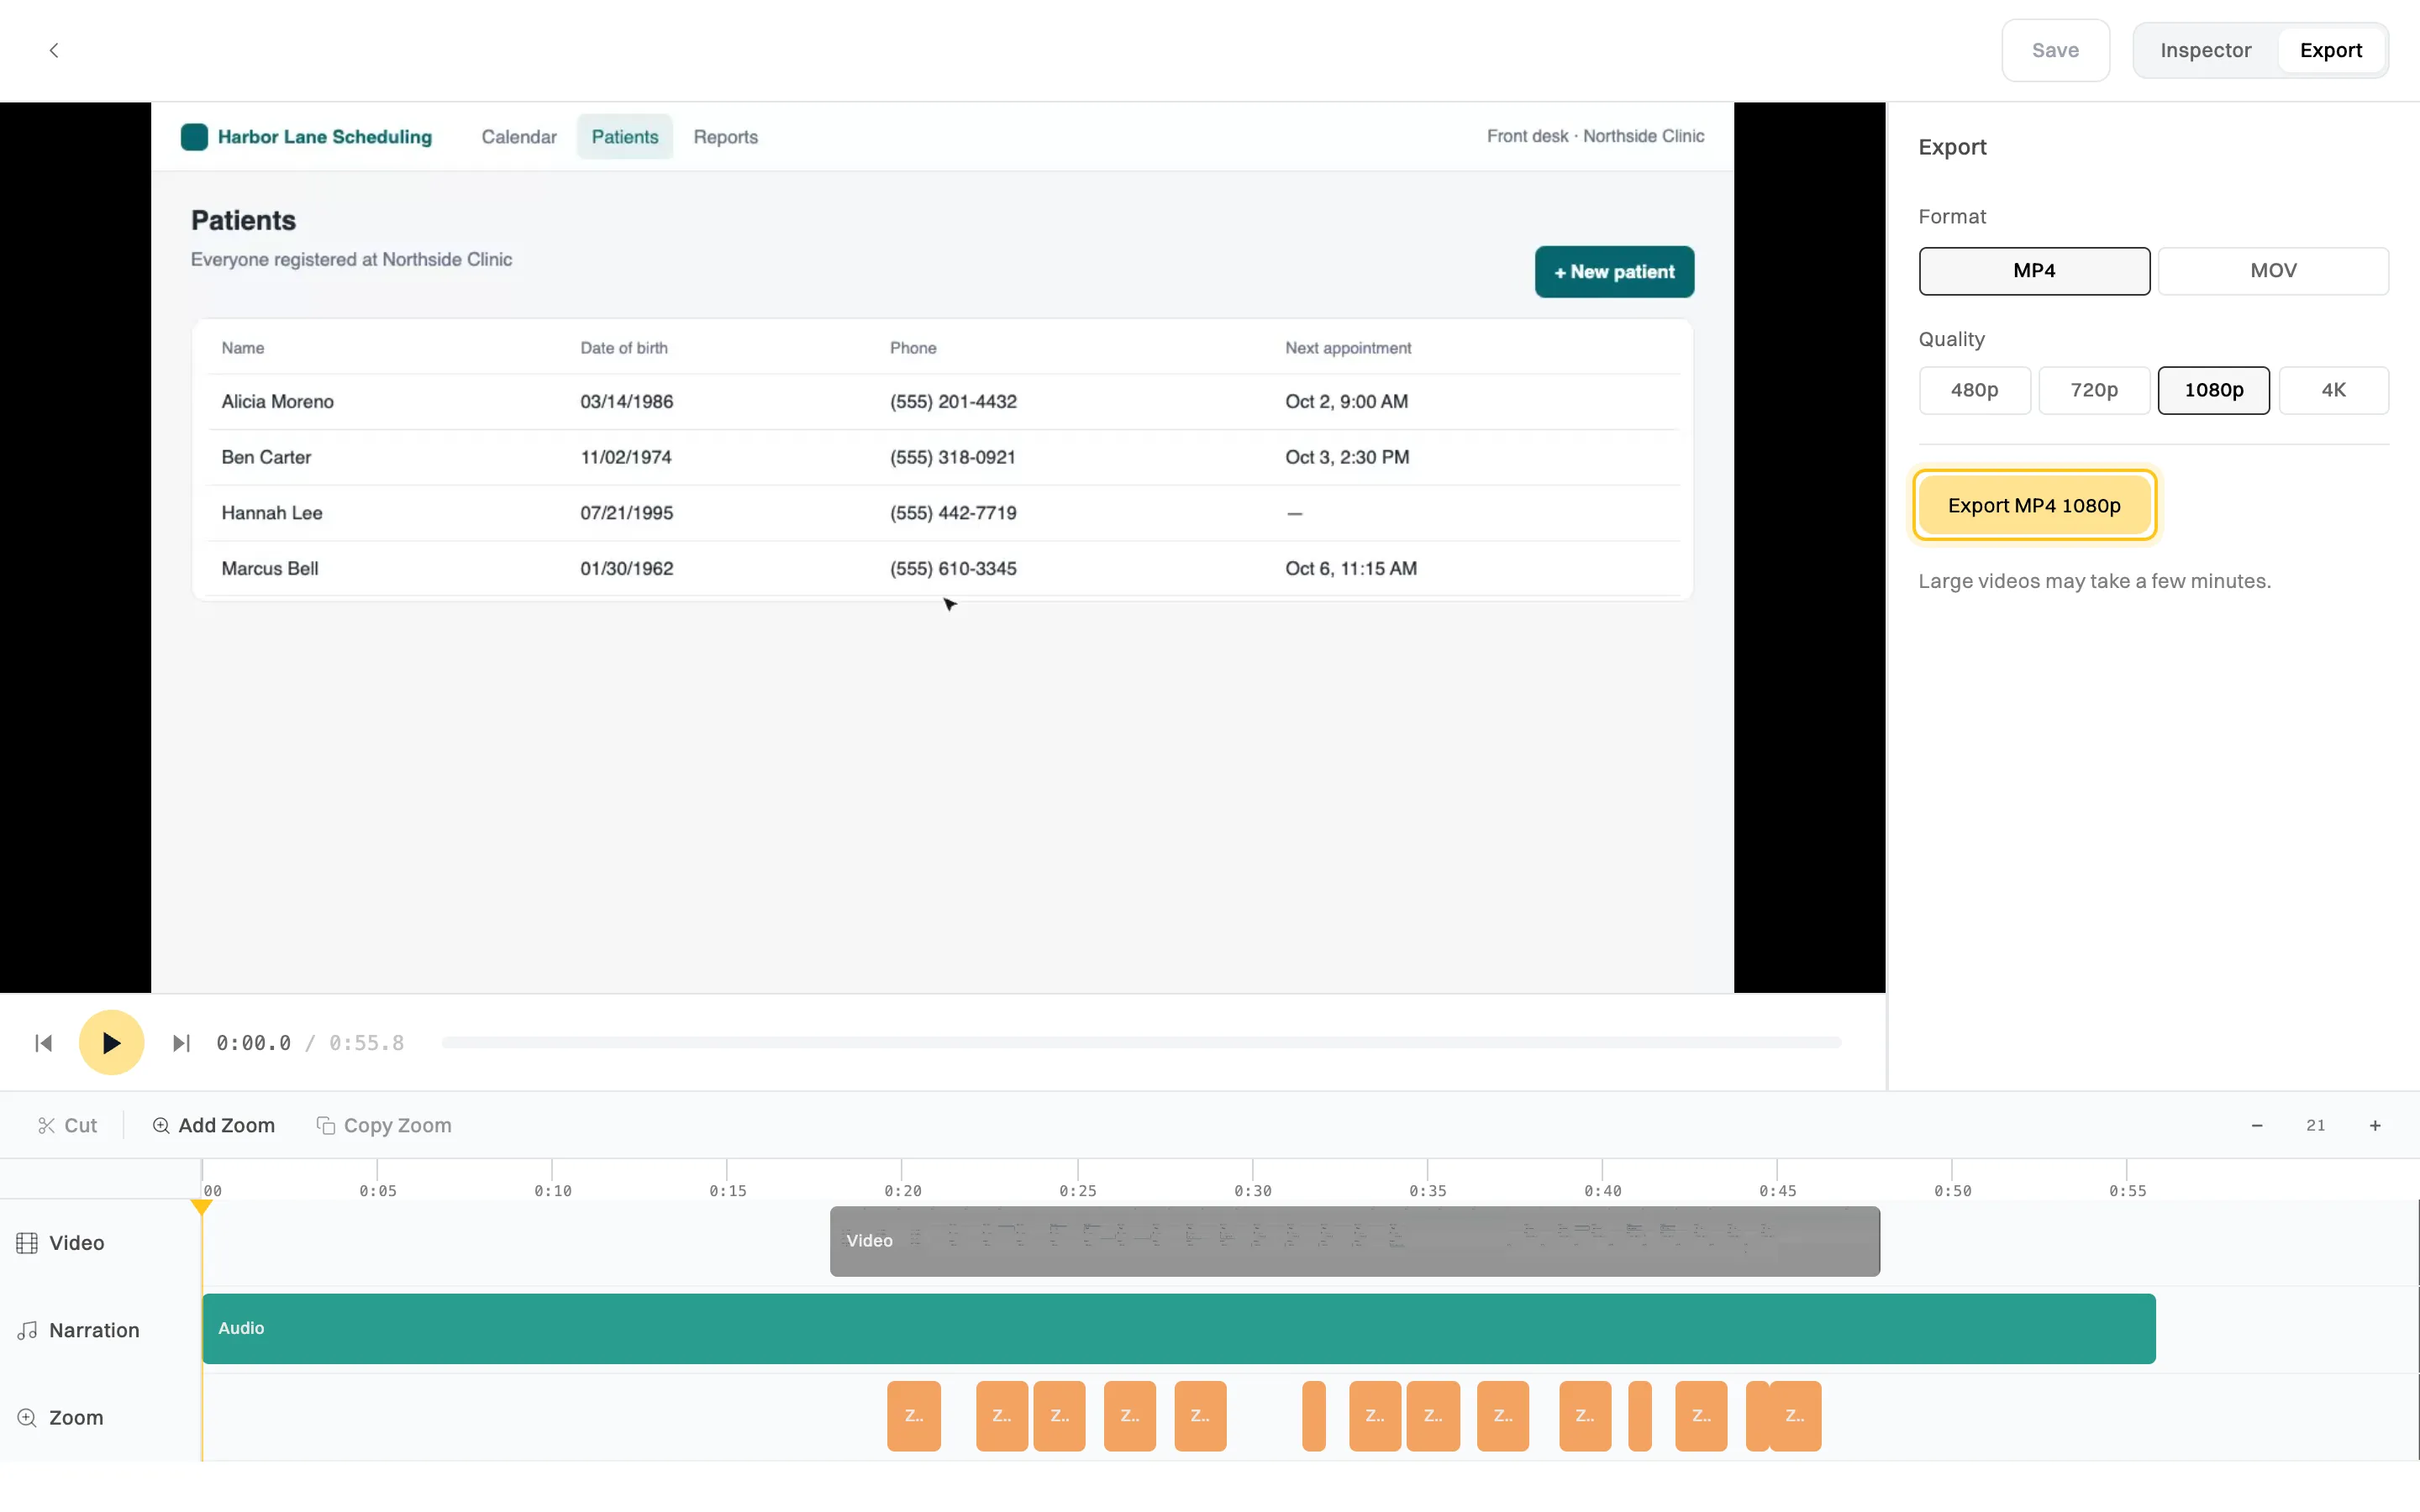This screenshot has height=1512, width=2420.
Task: Click Export MP4 1080p button
Action: click(x=2034, y=505)
